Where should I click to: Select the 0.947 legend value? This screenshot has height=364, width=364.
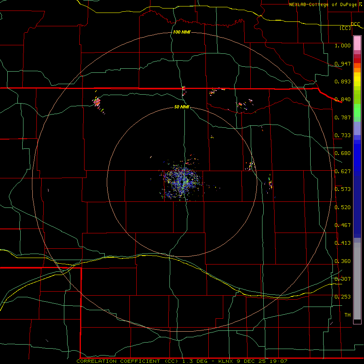point(343,63)
